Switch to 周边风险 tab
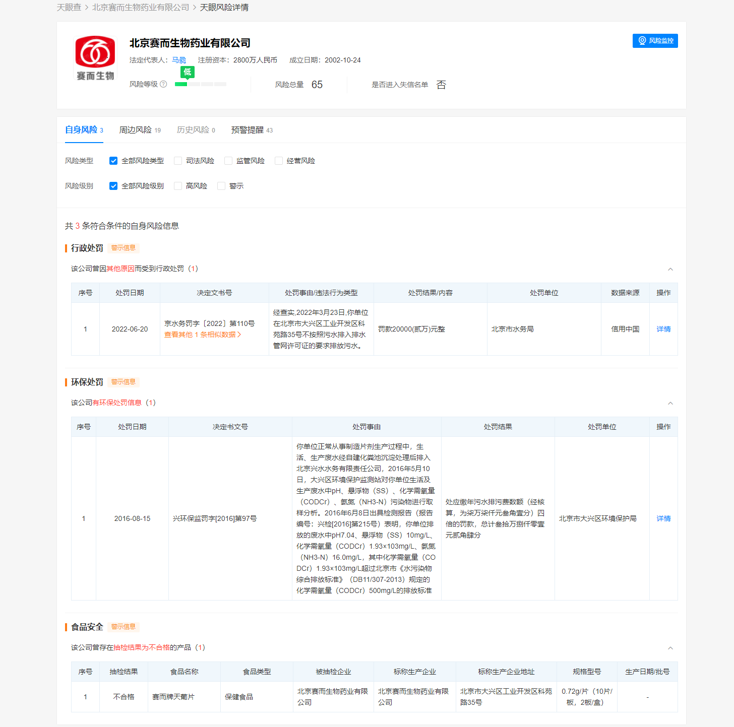 coord(140,130)
